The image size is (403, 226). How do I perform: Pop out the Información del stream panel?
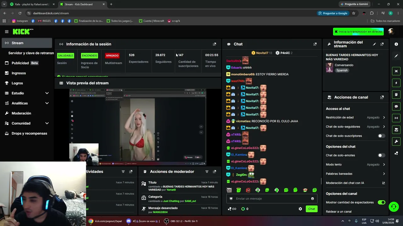tap(382, 44)
